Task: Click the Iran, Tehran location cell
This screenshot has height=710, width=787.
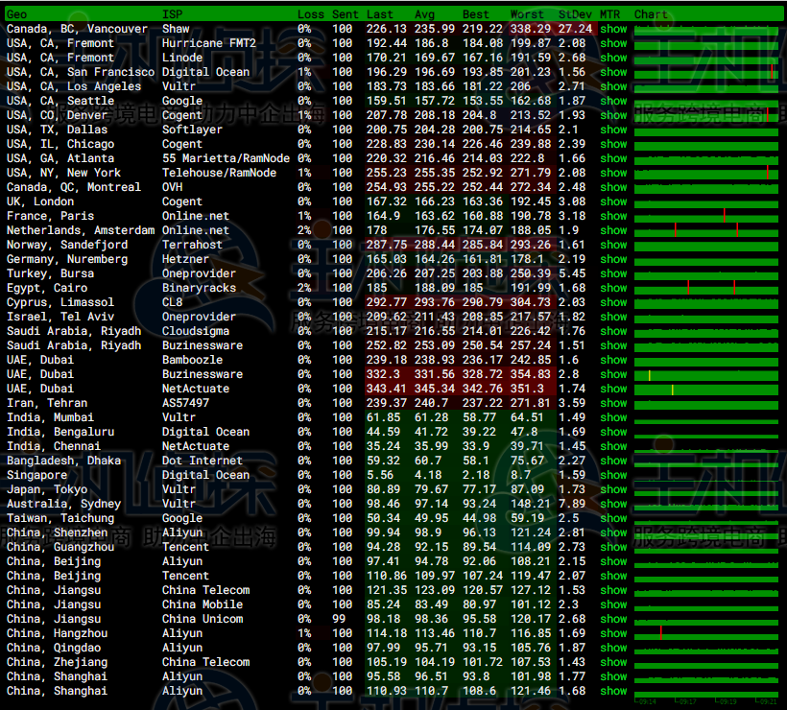Action: 47,403
